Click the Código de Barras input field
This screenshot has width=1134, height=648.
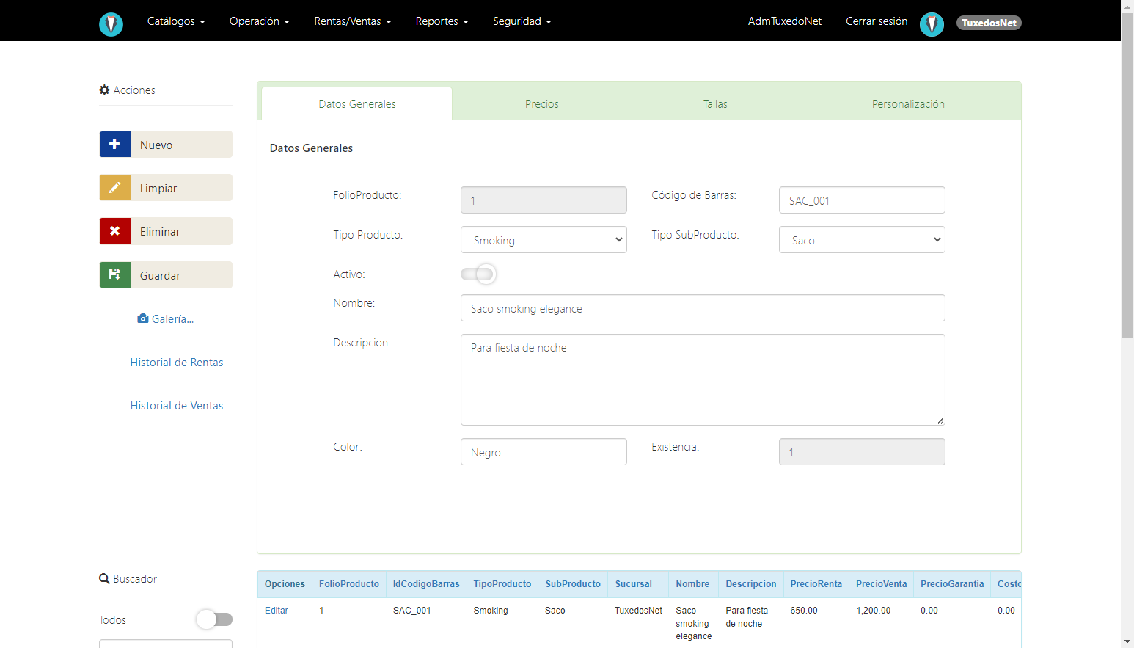click(x=862, y=200)
